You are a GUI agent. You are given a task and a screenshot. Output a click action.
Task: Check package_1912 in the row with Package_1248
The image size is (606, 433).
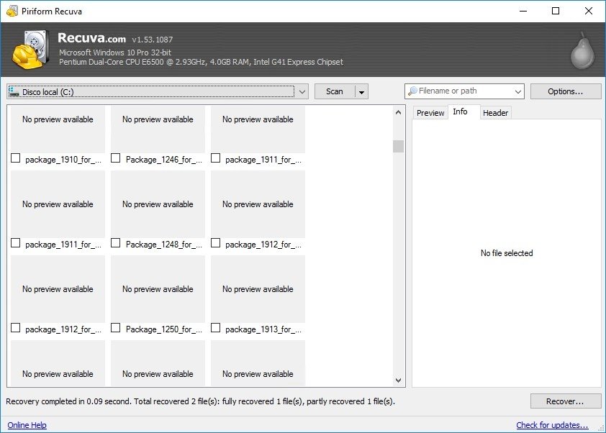pos(215,243)
